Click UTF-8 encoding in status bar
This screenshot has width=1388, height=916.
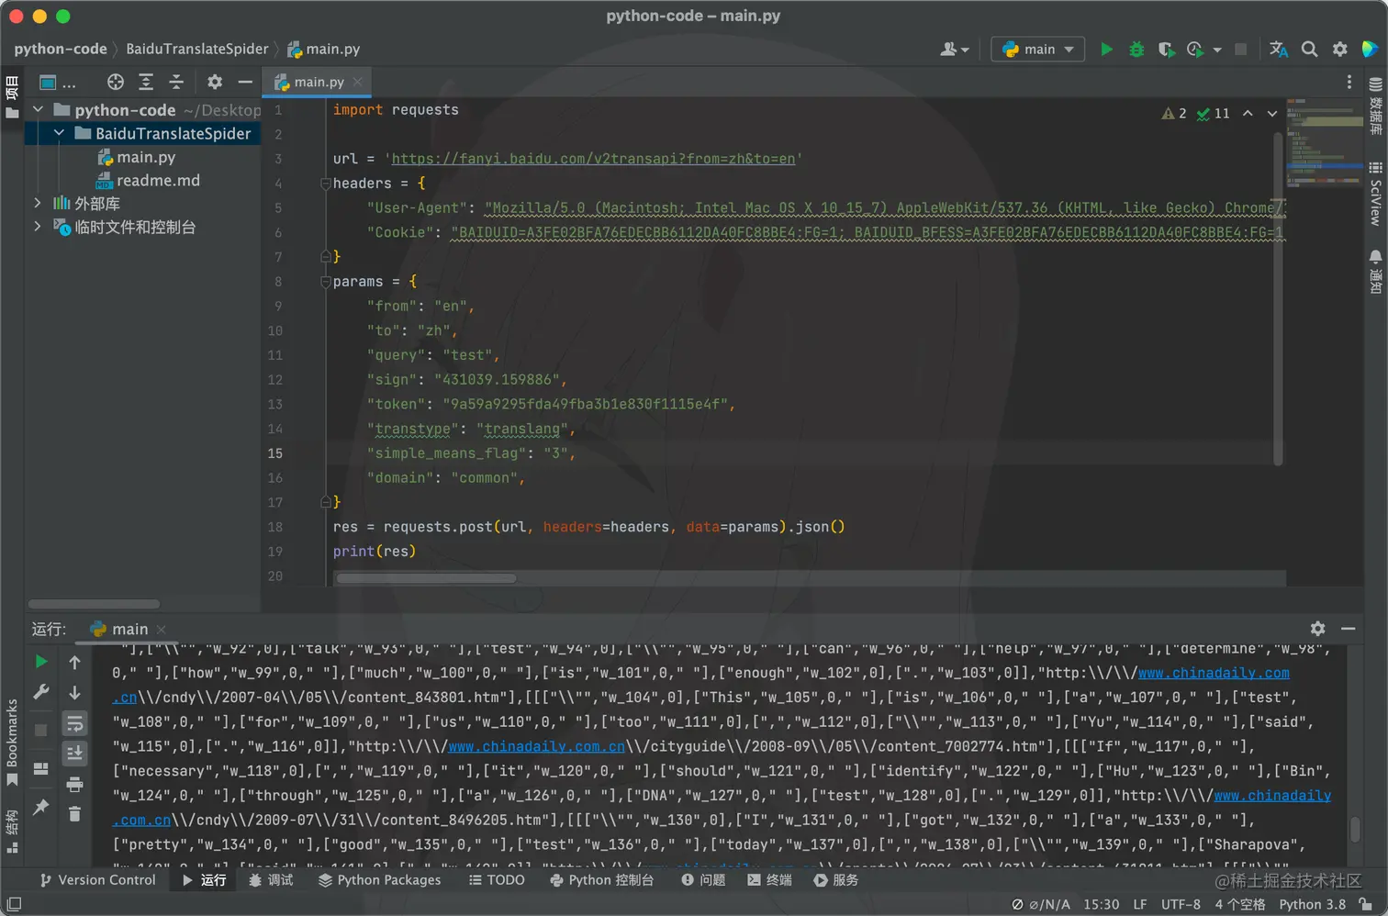[1181, 904]
